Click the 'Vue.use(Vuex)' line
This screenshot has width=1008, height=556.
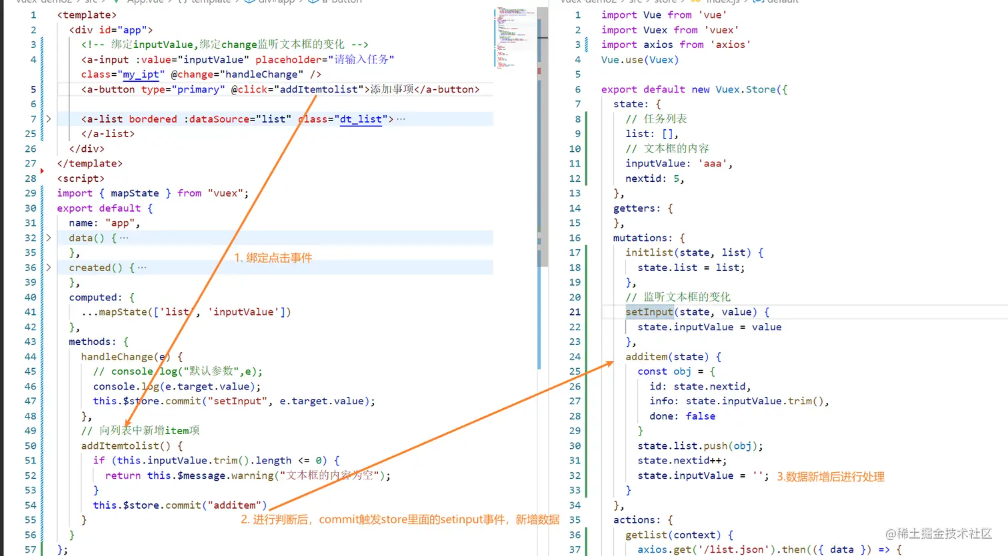click(640, 60)
